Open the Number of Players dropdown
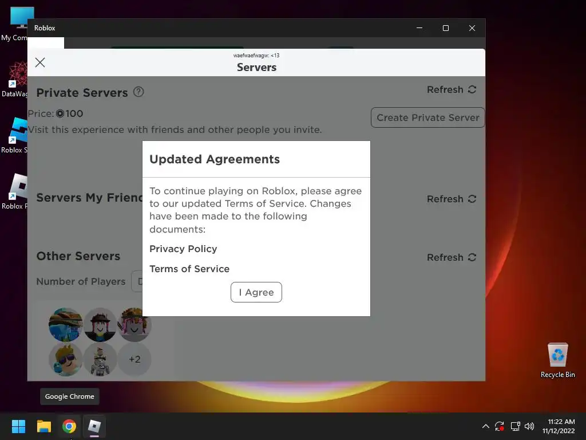586x440 pixels. pos(137,281)
